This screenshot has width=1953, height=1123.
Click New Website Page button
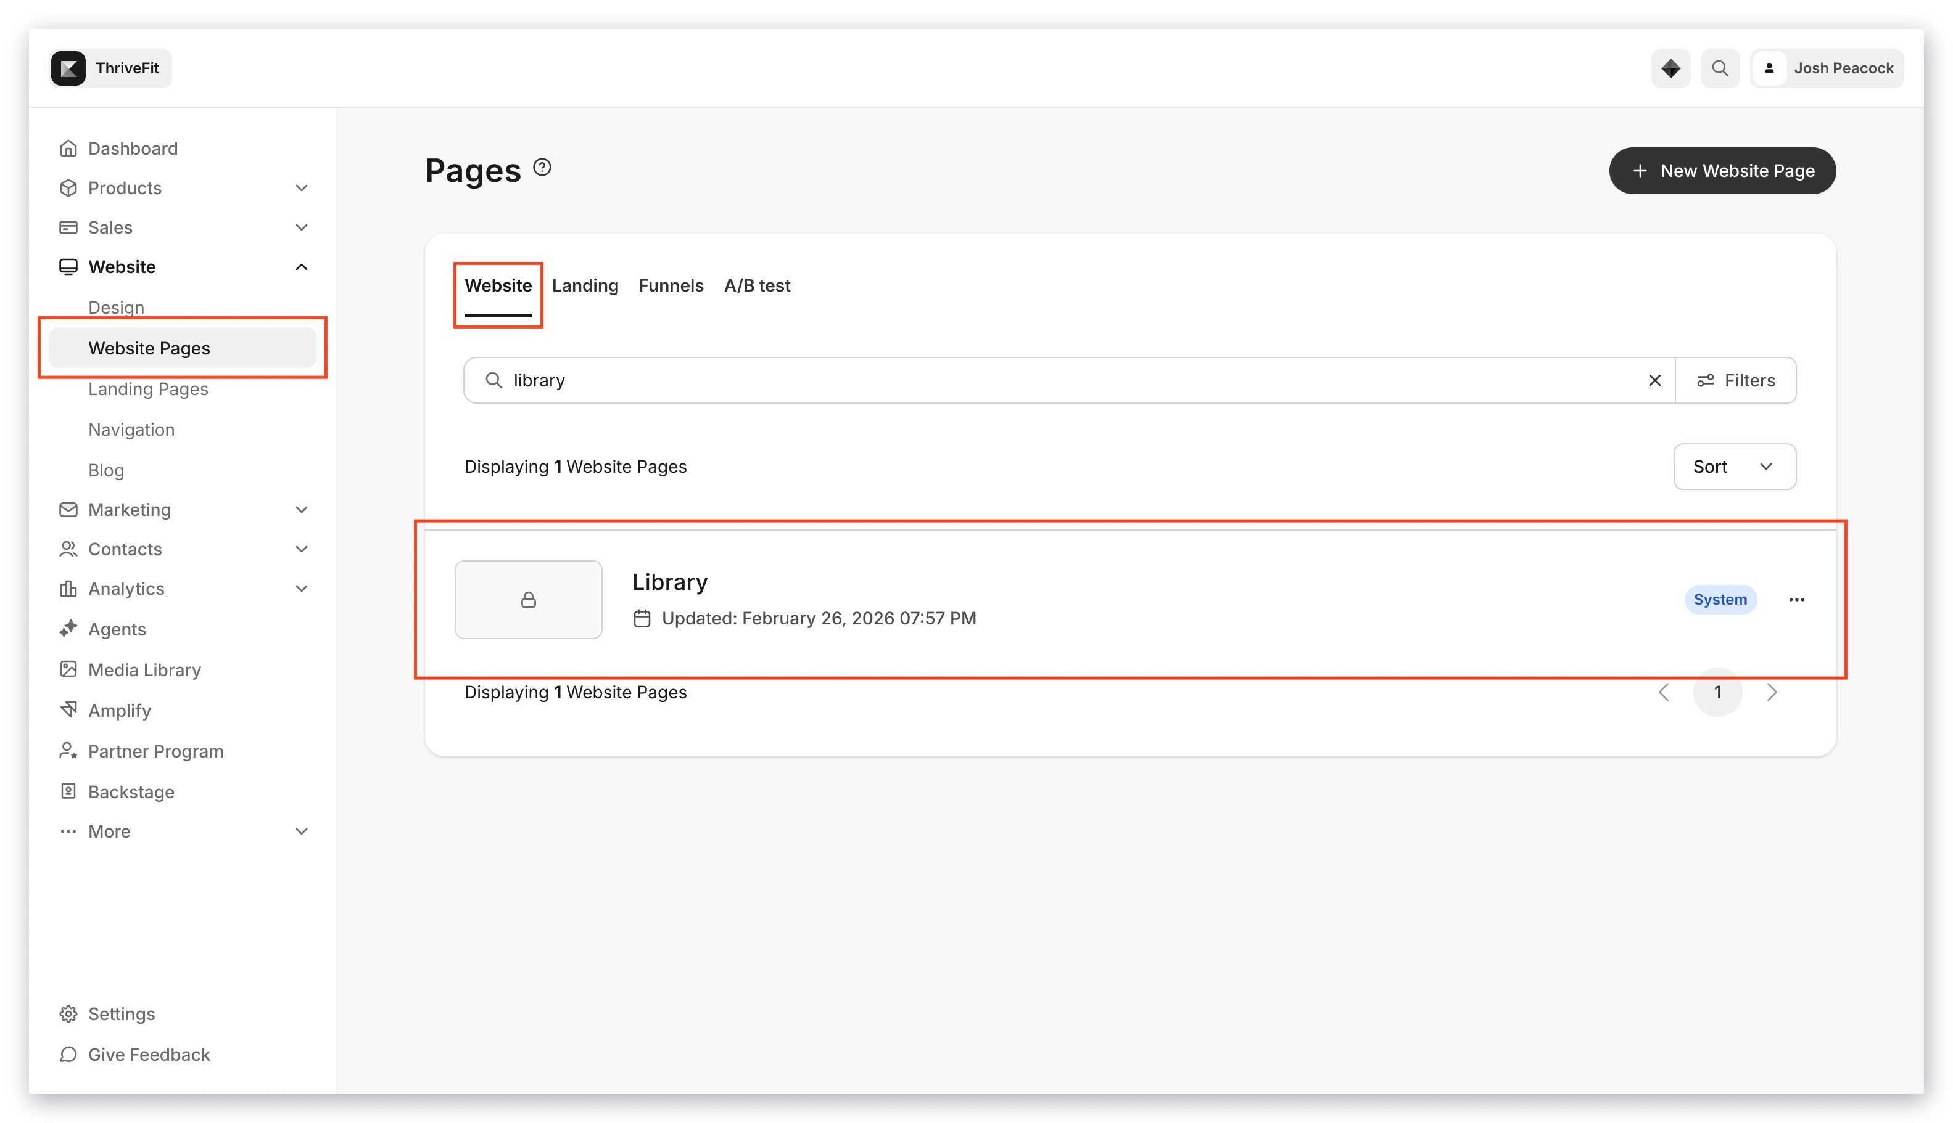click(x=1722, y=171)
